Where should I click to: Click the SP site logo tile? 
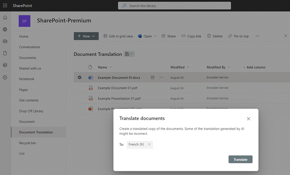[x=25, y=21]
